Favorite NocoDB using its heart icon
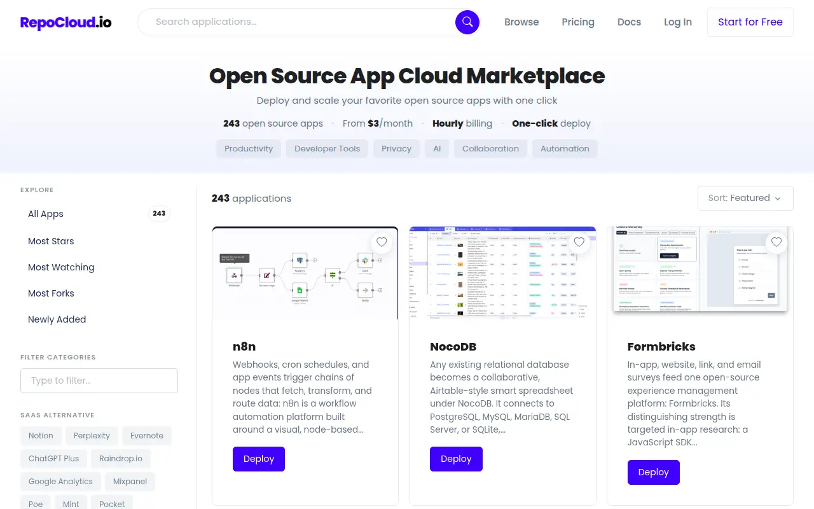This screenshot has width=814, height=509. (579, 242)
